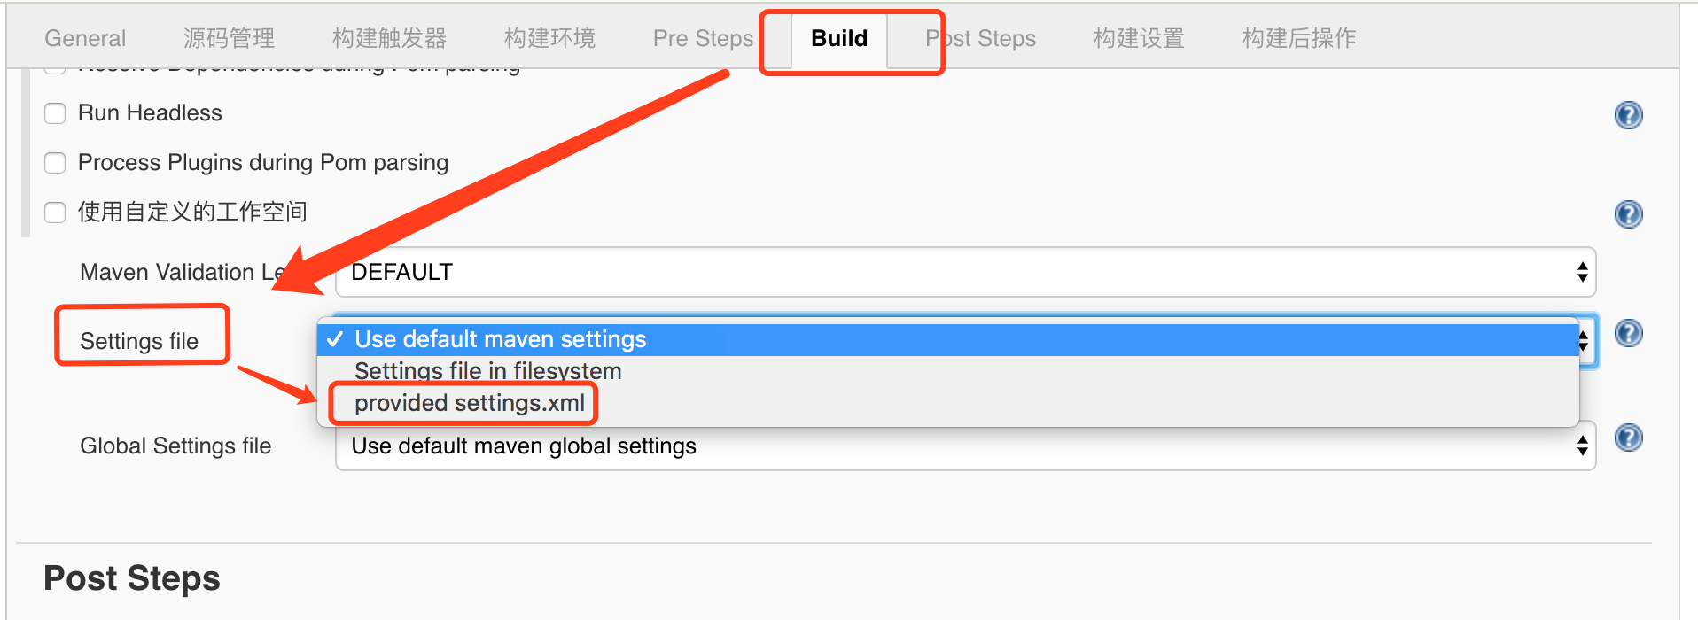The width and height of the screenshot is (1698, 620).
Task: Open the 源码管理 tab
Action: coord(229,38)
